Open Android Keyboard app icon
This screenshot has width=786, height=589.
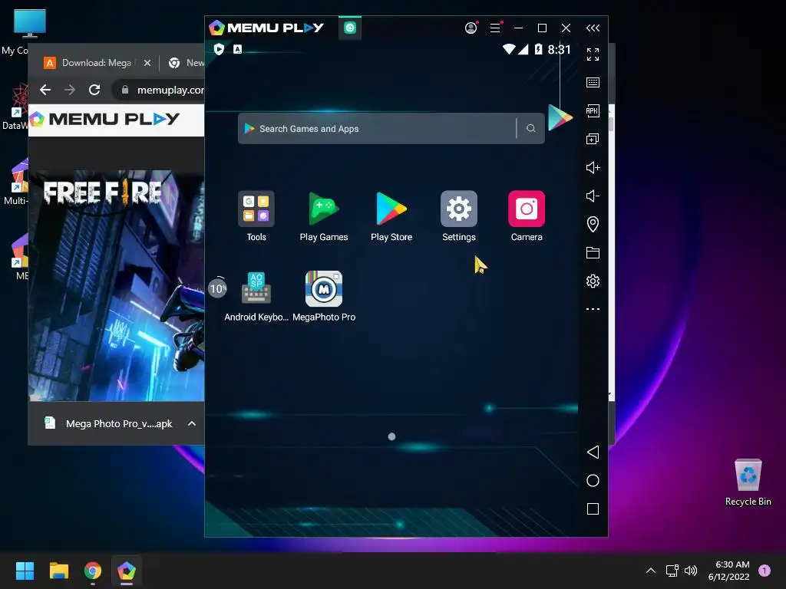pyautogui.click(x=256, y=288)
